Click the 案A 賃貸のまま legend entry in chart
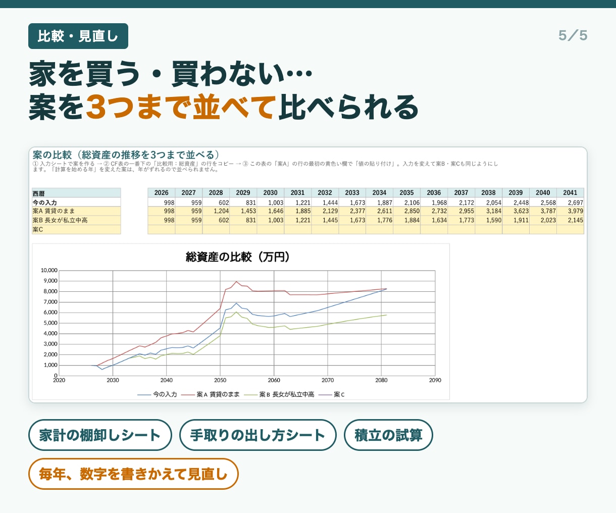The height and width of the screenshot is (513, 616). click(211, 394)
